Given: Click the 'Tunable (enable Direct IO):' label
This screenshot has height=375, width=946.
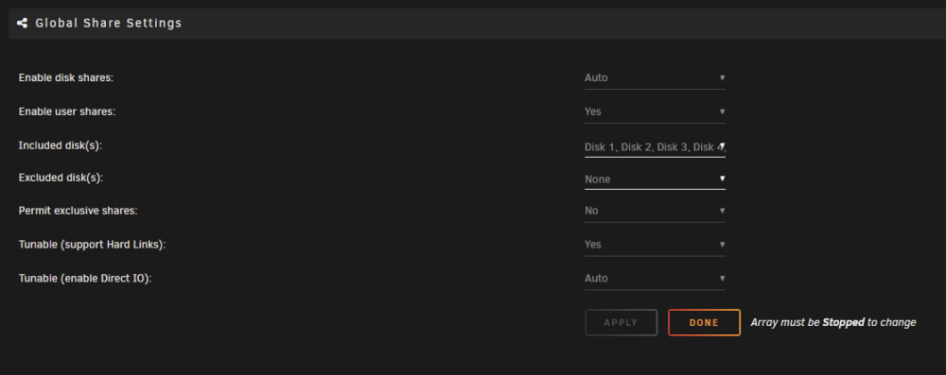Looking at the screenshot, I should pos(85,278).
